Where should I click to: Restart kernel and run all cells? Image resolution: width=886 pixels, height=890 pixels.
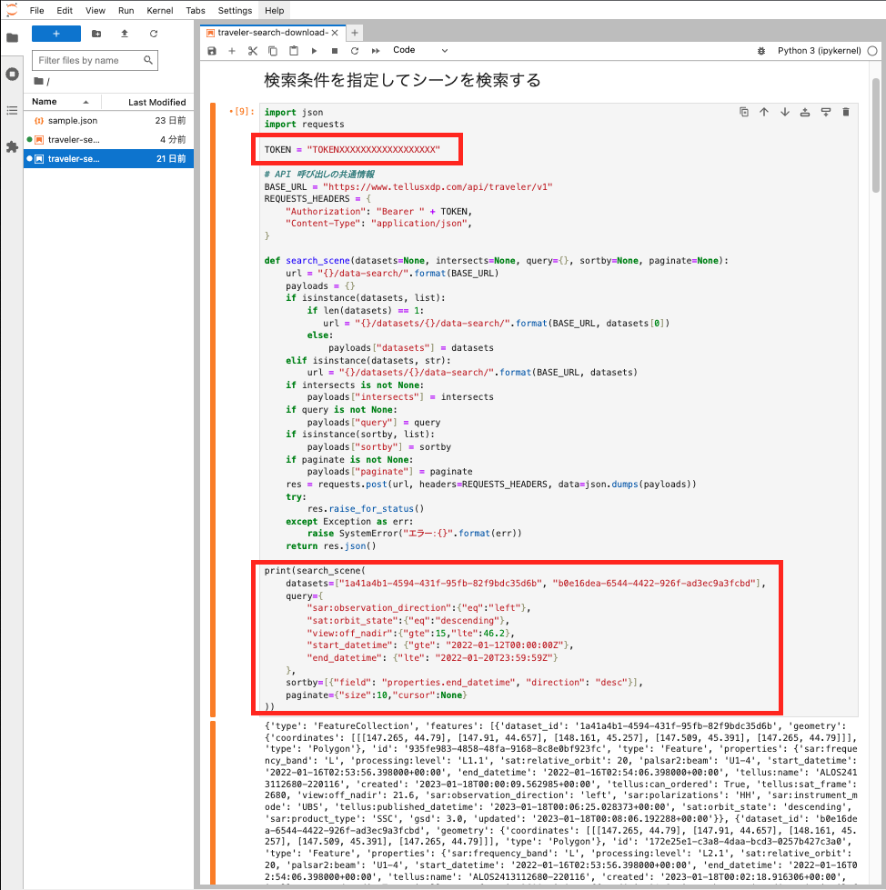tap(376, 51)
